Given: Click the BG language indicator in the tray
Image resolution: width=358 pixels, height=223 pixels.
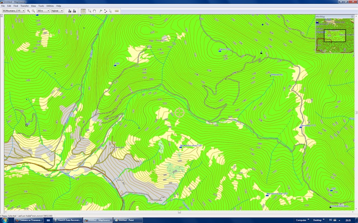Looking at the screenshot, I should coord(330,220).
